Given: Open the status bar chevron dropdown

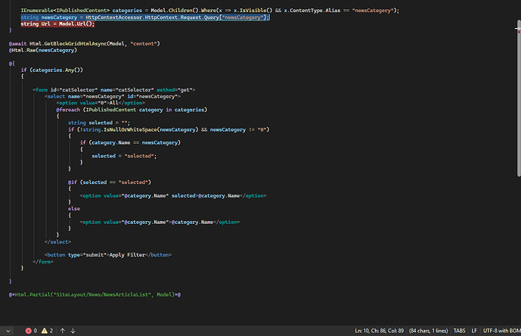Looking at the screenshot, I should [x=8, y=331].
